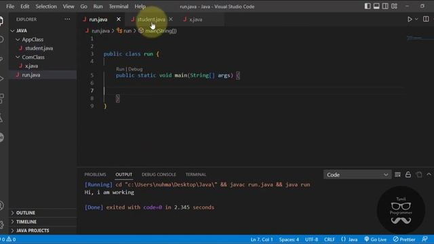Start Go Live server

coord(375,239)
